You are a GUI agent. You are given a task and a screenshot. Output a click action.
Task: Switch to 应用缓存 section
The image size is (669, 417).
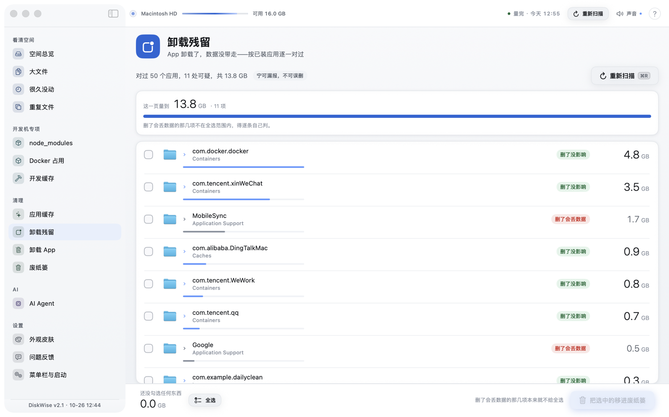65,215
